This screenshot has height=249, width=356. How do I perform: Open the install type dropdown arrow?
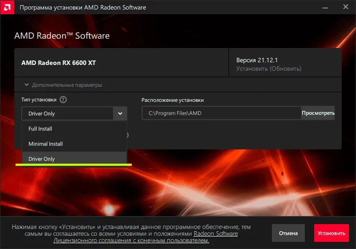click(120, 113)
